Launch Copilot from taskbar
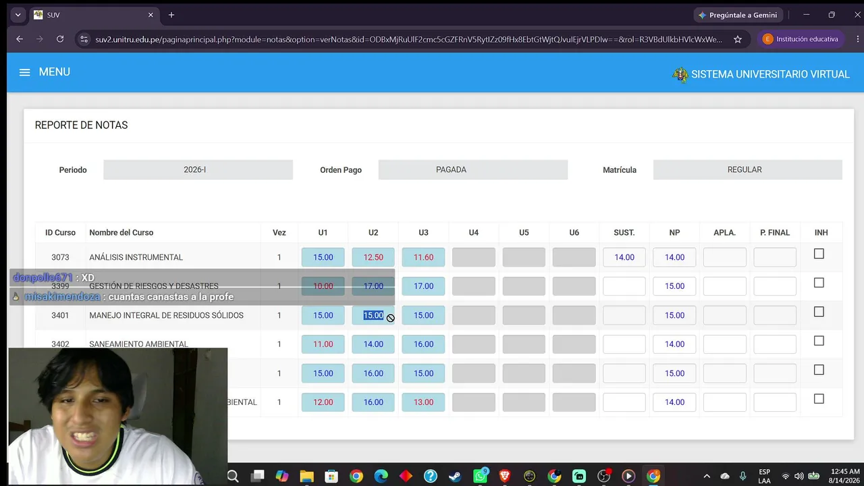Screen dimensions: 864x486 282,477
